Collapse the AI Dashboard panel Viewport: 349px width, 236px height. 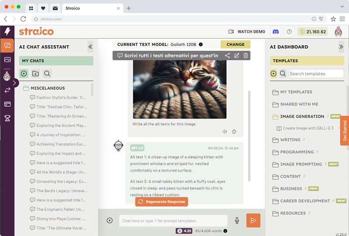pos(341,47)
